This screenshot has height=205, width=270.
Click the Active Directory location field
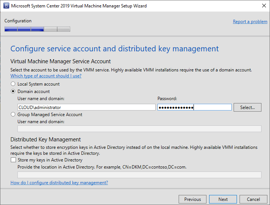click(139, 175)
